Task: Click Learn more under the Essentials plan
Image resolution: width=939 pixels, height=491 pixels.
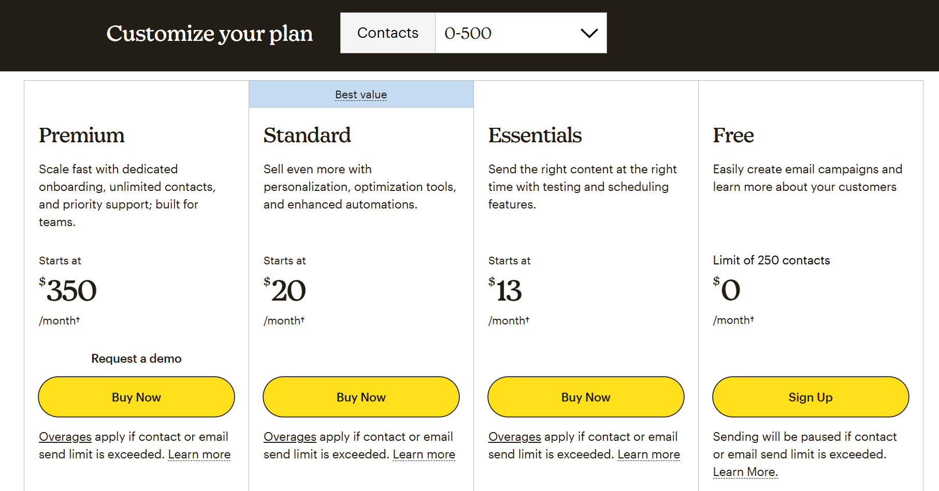Action: click(648, 454)
